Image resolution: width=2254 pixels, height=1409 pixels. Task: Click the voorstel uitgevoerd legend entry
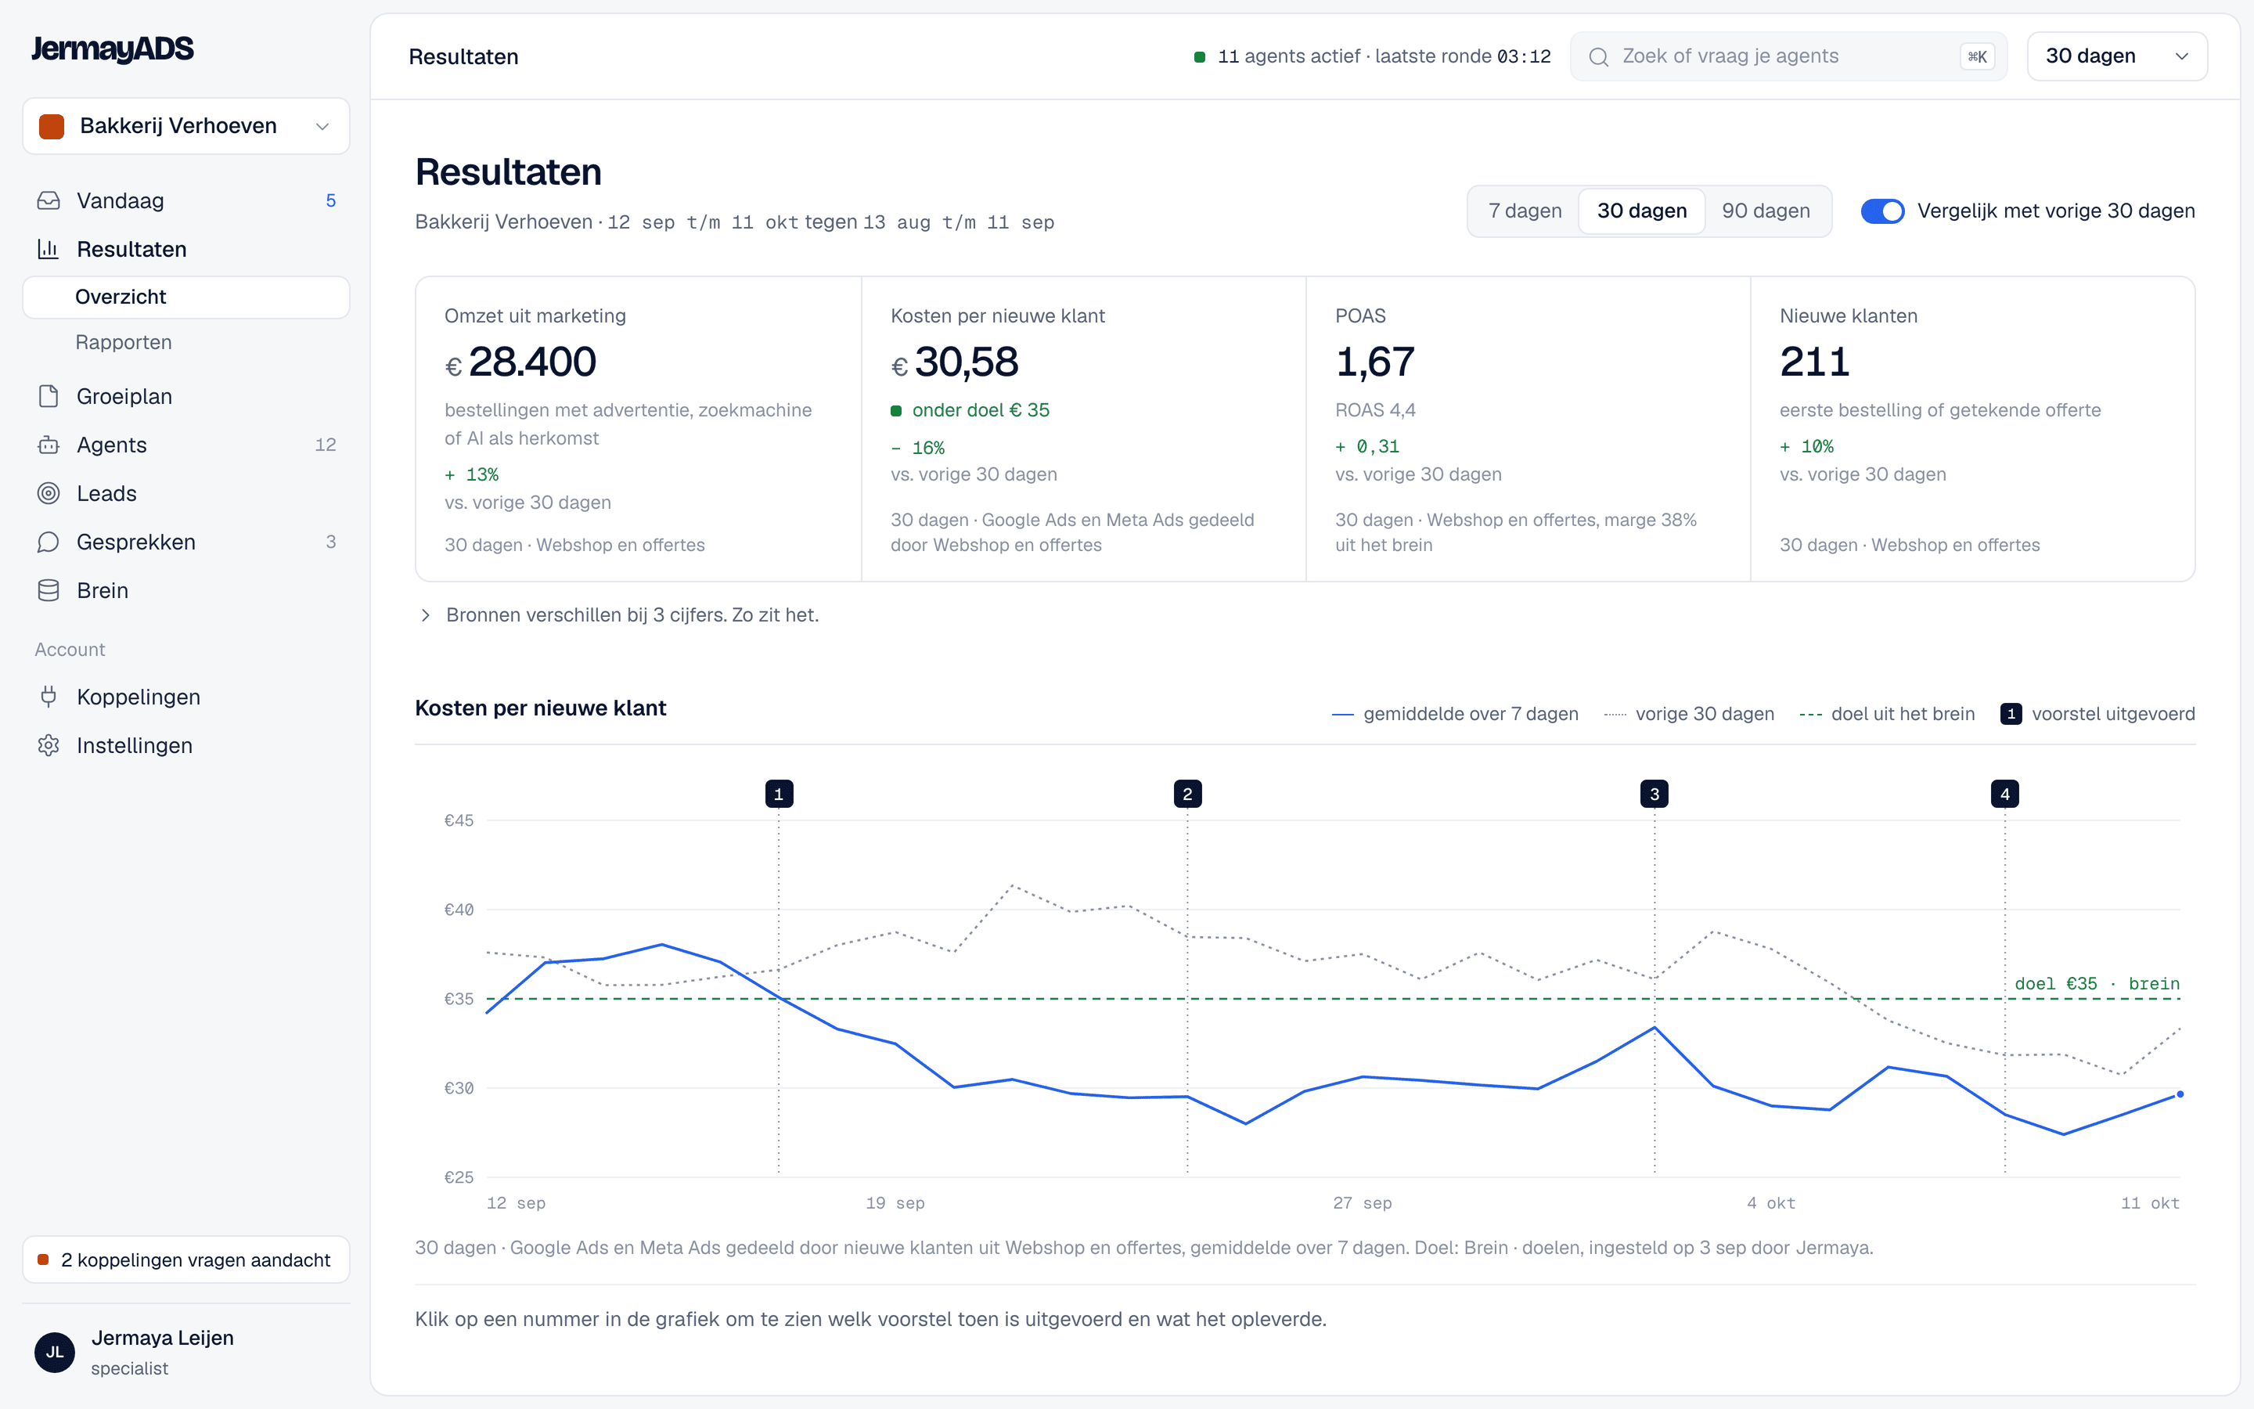tap(2097, 714)
